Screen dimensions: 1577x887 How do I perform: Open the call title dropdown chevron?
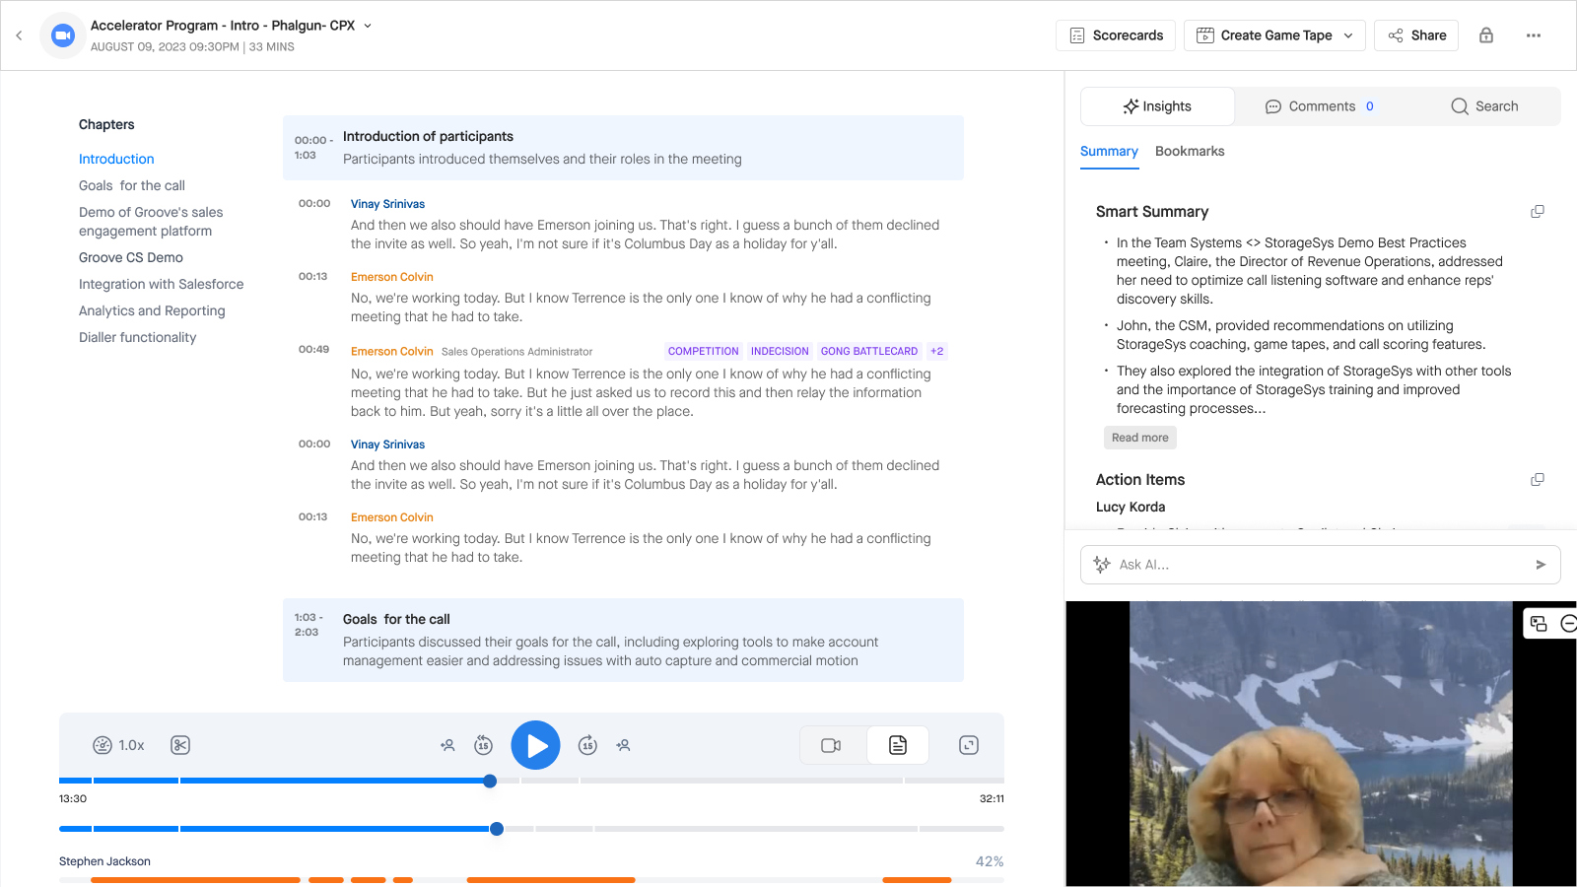(368, 26)
